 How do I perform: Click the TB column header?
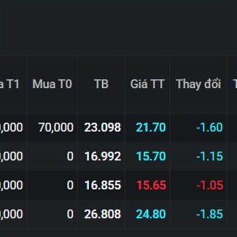click(101, 84)
